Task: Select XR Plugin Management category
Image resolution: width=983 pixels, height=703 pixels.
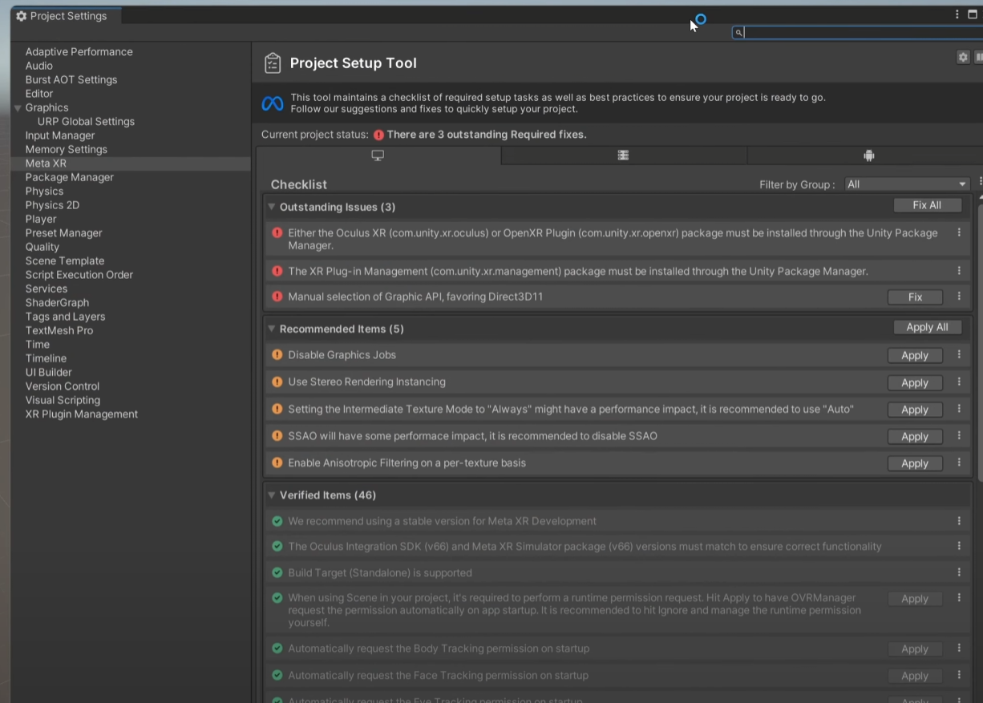Action: (x=81, y=414)
